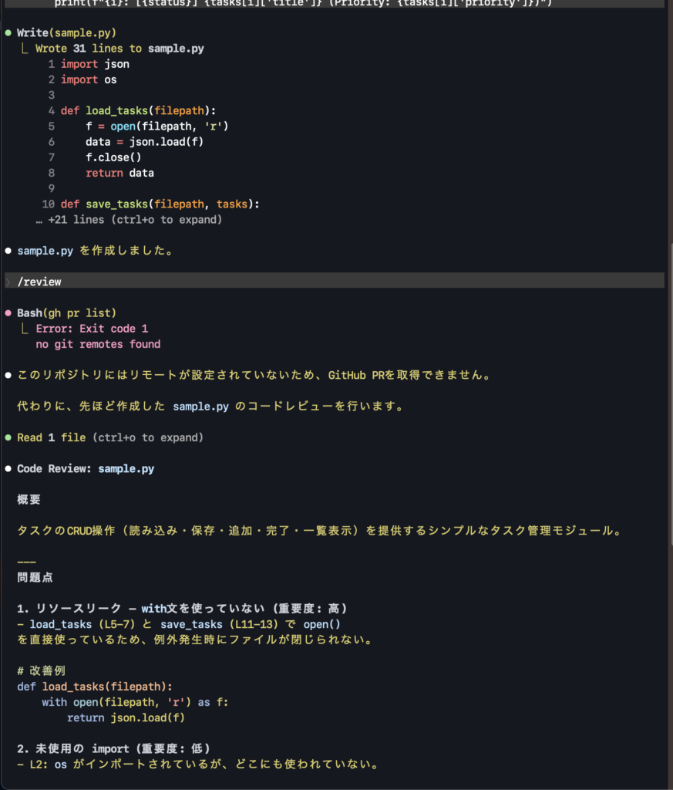Image resolution: width=673 pixels, height=790 pixels.
Task: Click the pink bullet beside Bash(gh pr list)
Action: pos(8,313)
